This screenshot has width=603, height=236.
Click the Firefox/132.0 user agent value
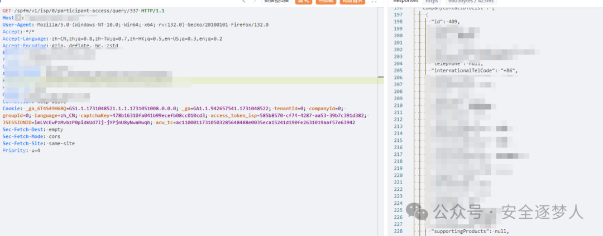tap(250, 24)
